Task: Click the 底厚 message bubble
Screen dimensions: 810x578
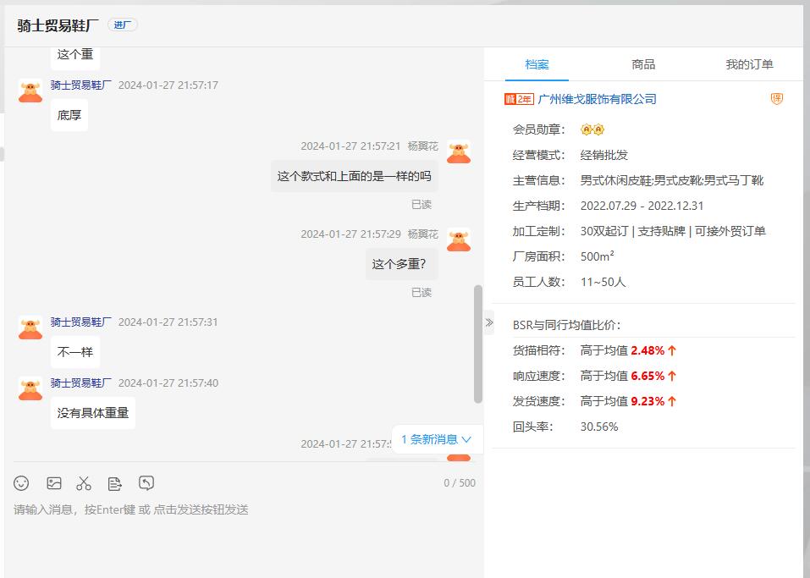Action: (69, 115)
